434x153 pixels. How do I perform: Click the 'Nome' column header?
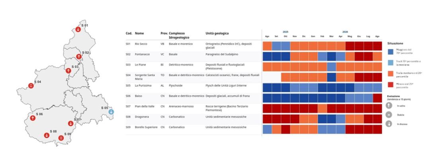[139, 33]
